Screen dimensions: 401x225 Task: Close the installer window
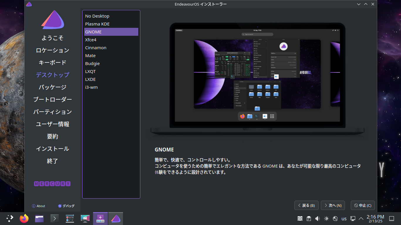coord(373,4)
